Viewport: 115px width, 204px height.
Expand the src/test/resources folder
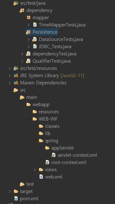pyautogui.click(x=10, y=68)
